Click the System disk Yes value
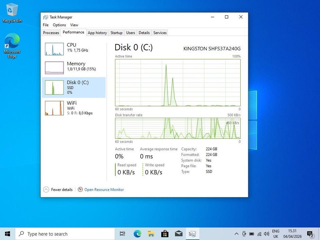This screenshot has height=240, width=320. (209, 160)
